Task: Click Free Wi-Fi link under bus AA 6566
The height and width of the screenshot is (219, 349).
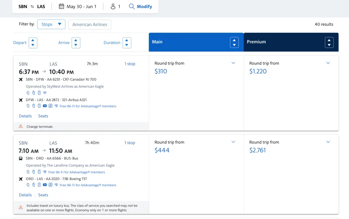Action: [77, 172]
